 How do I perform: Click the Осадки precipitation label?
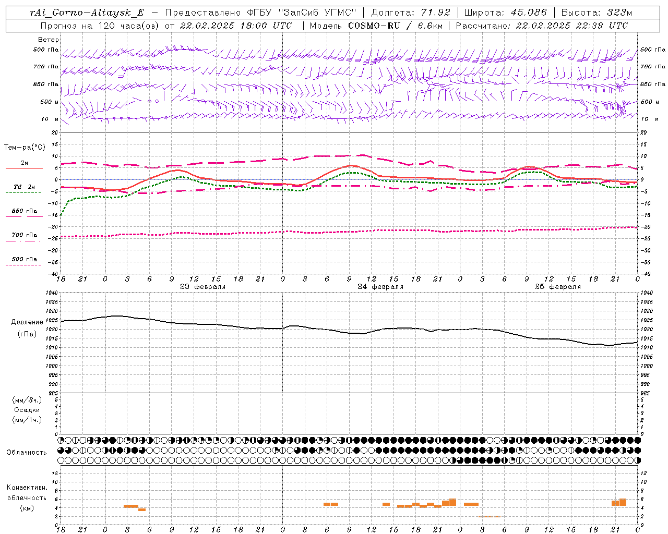point(27,410)
